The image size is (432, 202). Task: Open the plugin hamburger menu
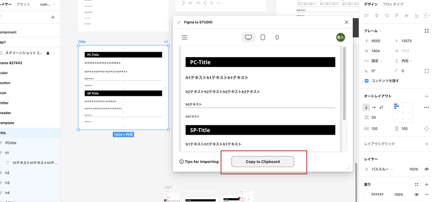(x=184, y=37)
